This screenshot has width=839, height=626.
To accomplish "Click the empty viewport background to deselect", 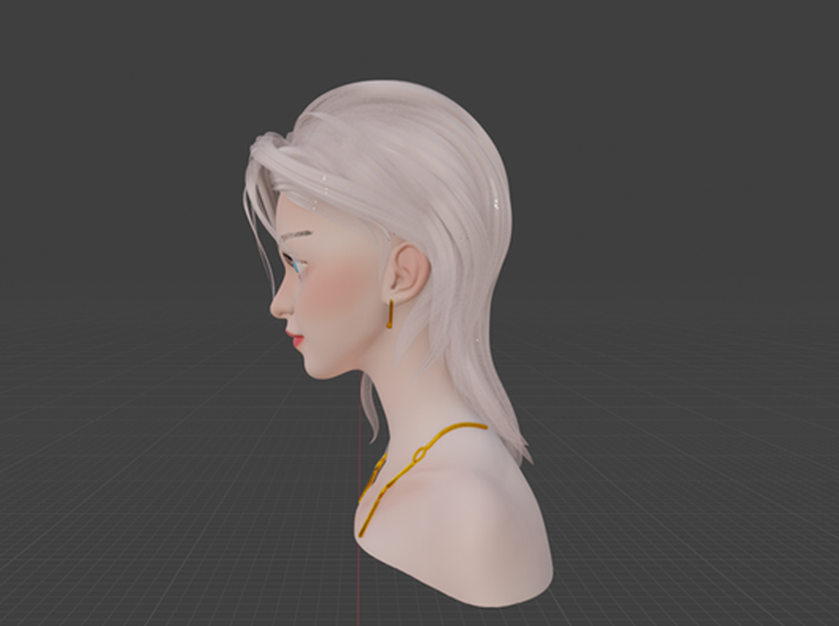I will (699, 105).
